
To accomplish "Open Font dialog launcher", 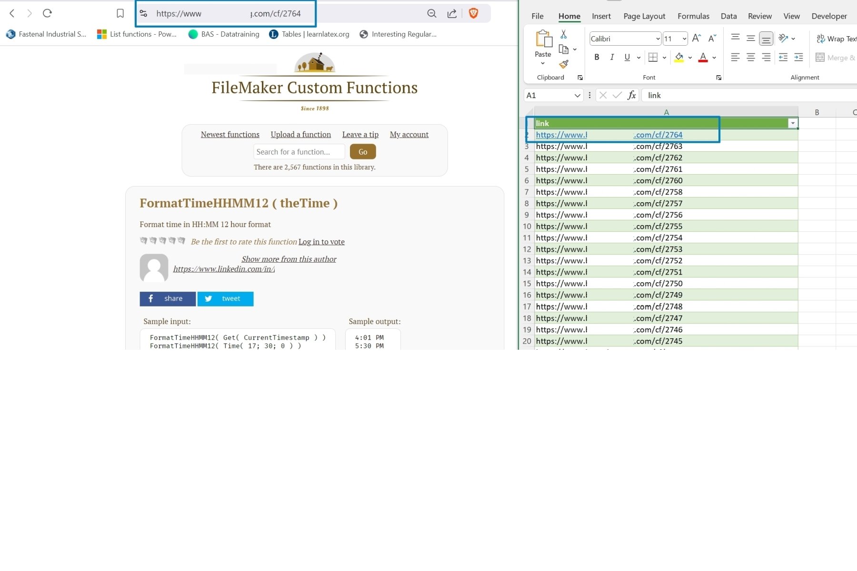I will click(x=718, y=78).
